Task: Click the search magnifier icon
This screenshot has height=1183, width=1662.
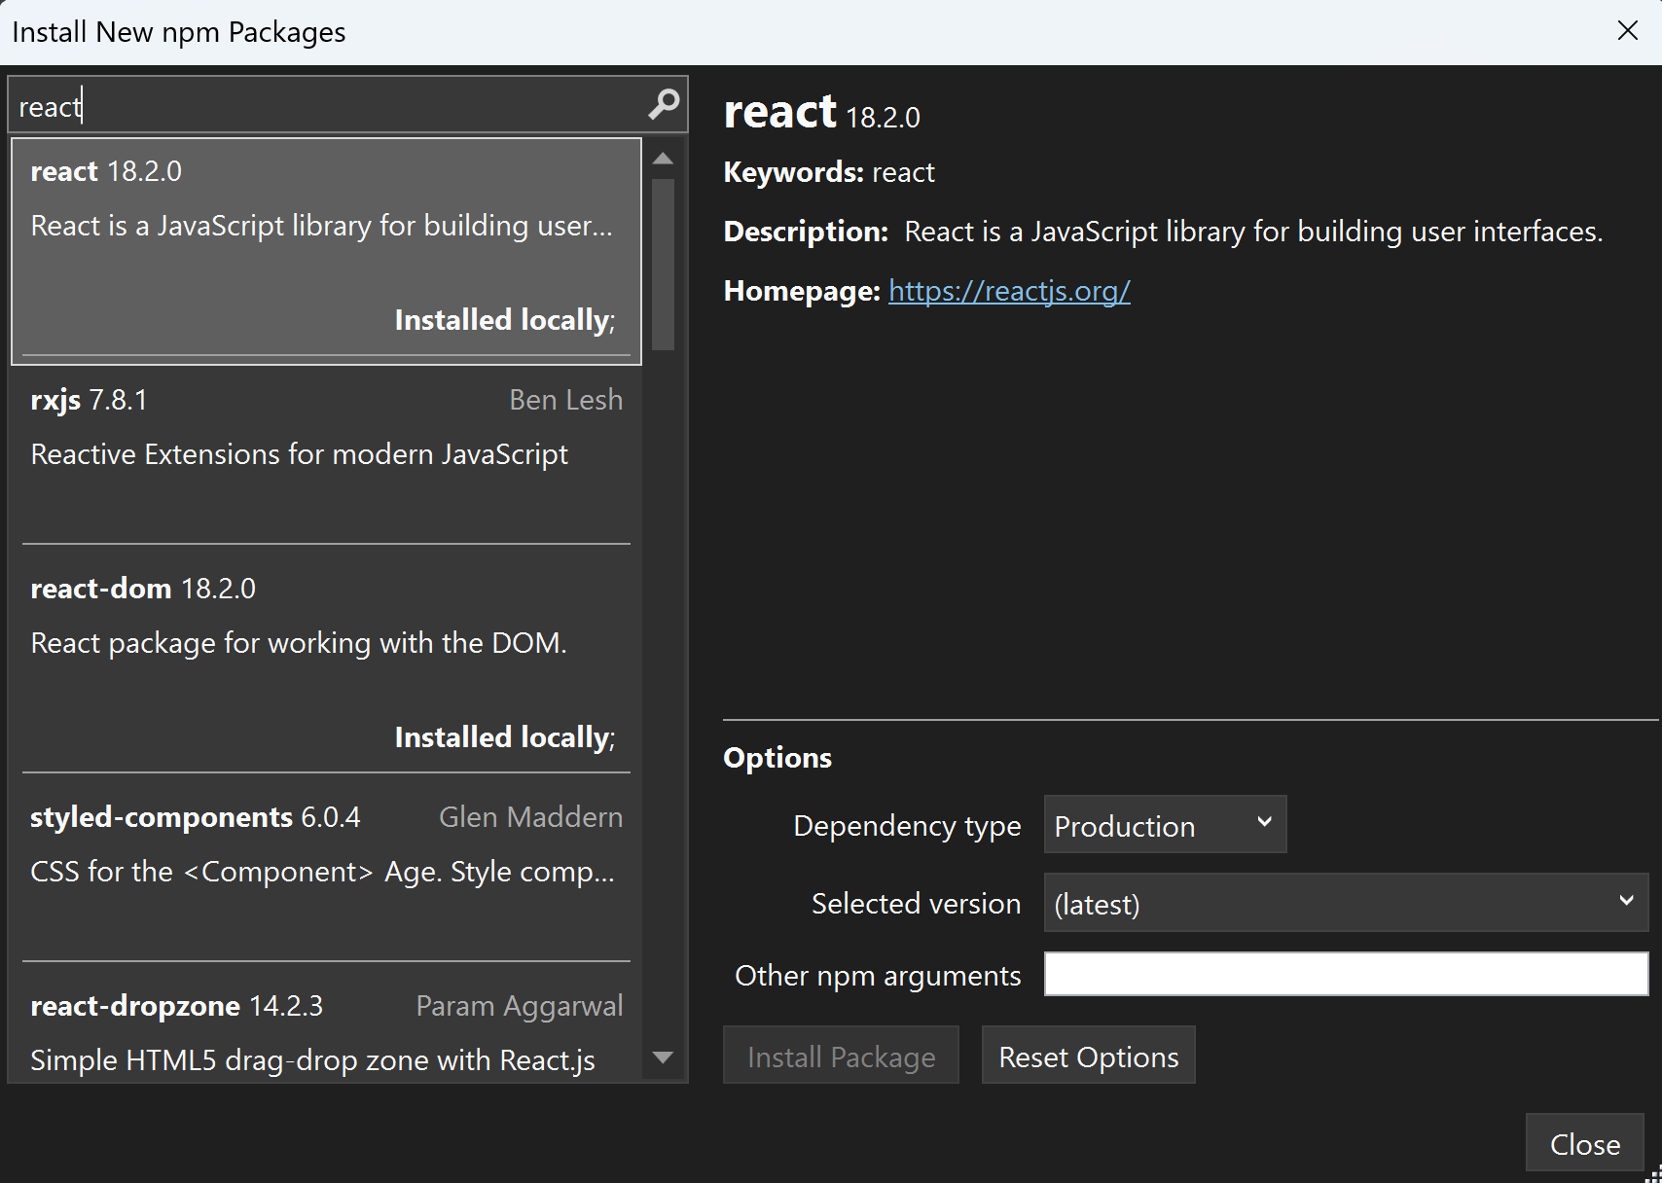Action: pos(664,104)
